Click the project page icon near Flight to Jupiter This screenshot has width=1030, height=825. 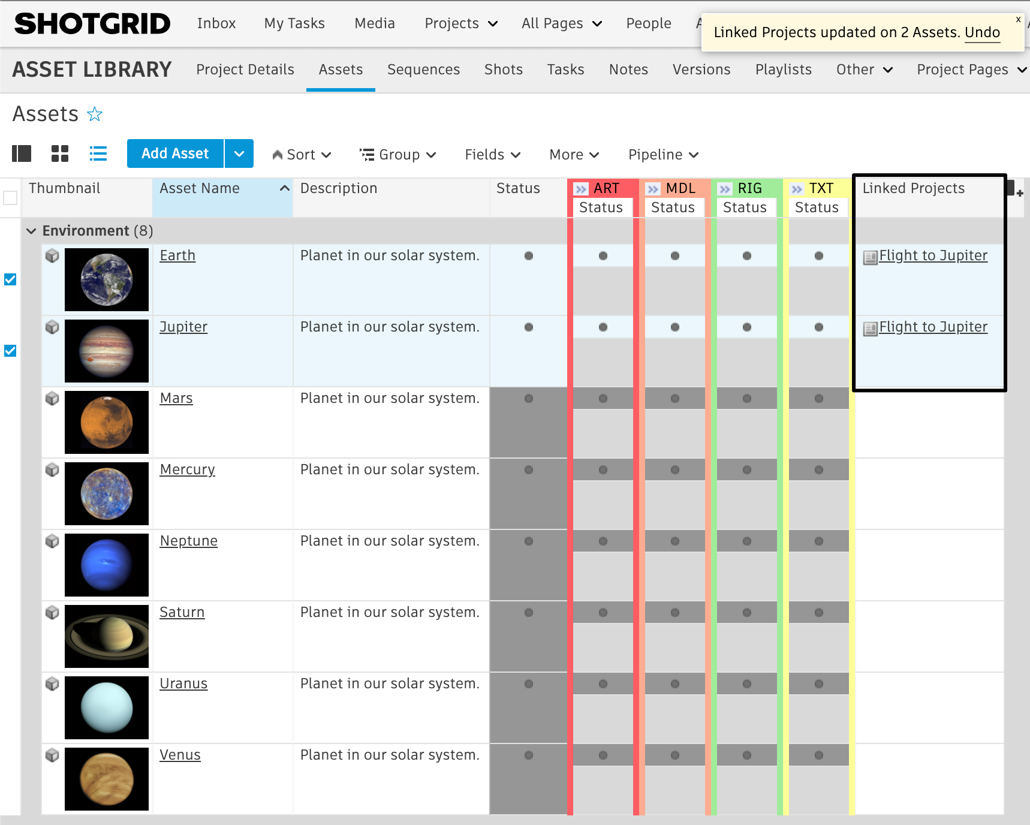869,255
